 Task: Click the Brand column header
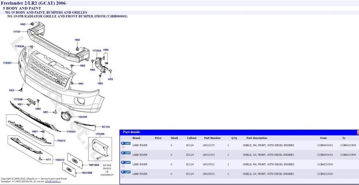tap(136, 138)
